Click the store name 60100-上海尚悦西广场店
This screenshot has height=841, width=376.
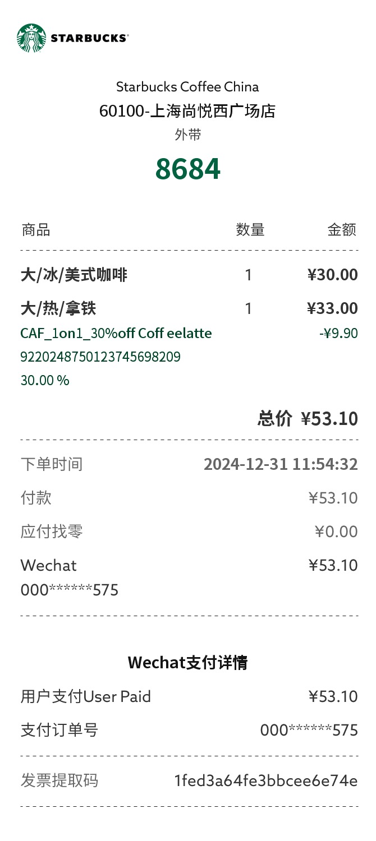tap(188, 111)
